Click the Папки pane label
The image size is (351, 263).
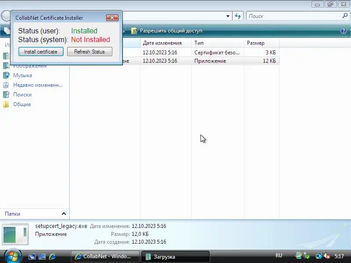pos(13,214)
